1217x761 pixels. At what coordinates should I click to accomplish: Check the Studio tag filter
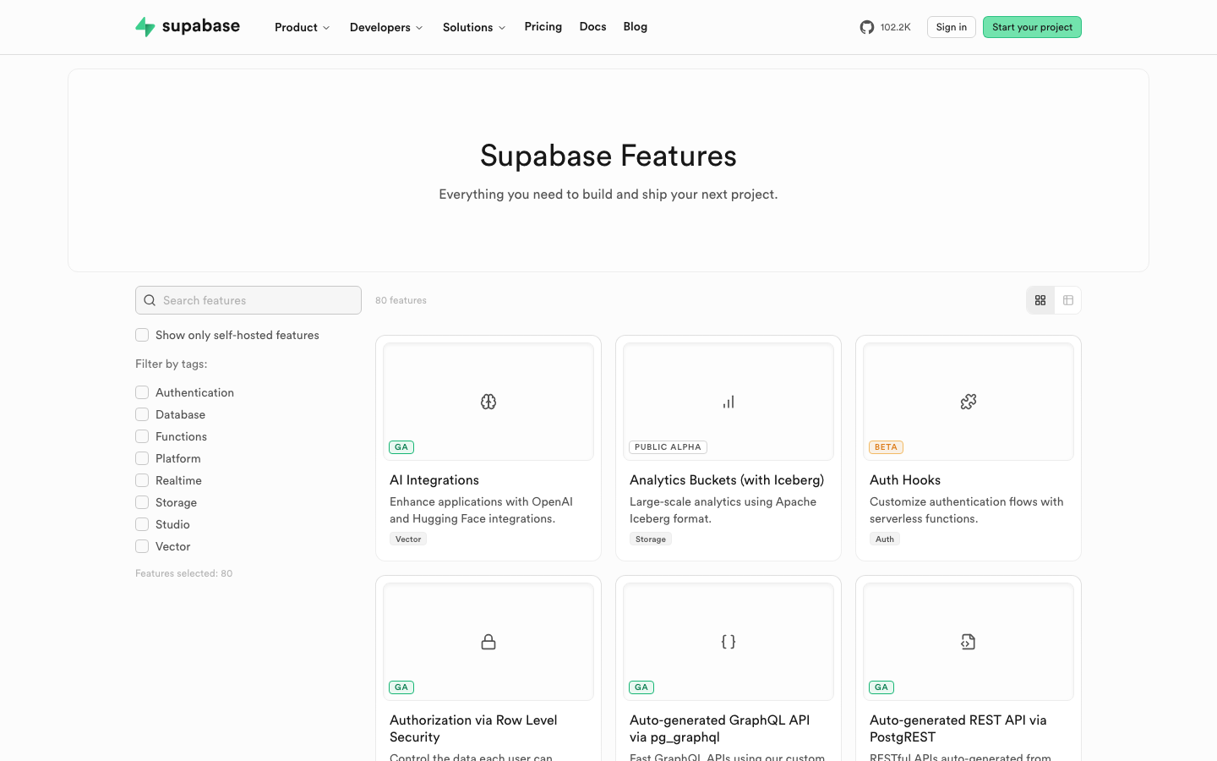tap(142, 524)
